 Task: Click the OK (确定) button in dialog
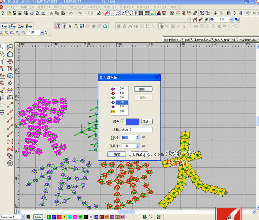[x=117, y=154]
